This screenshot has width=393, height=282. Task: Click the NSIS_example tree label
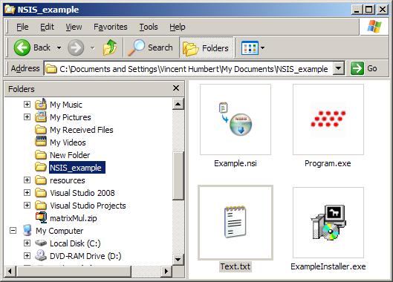click(77, 167)
